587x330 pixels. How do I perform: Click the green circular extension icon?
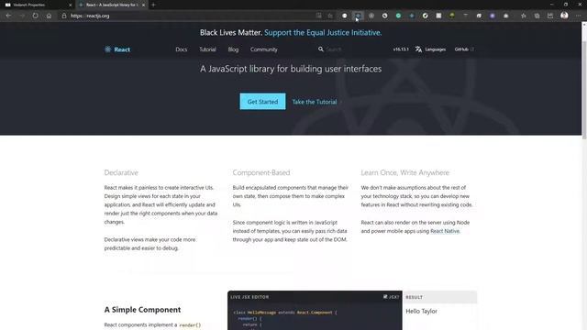pyautogui.click(x=398, y=16)
